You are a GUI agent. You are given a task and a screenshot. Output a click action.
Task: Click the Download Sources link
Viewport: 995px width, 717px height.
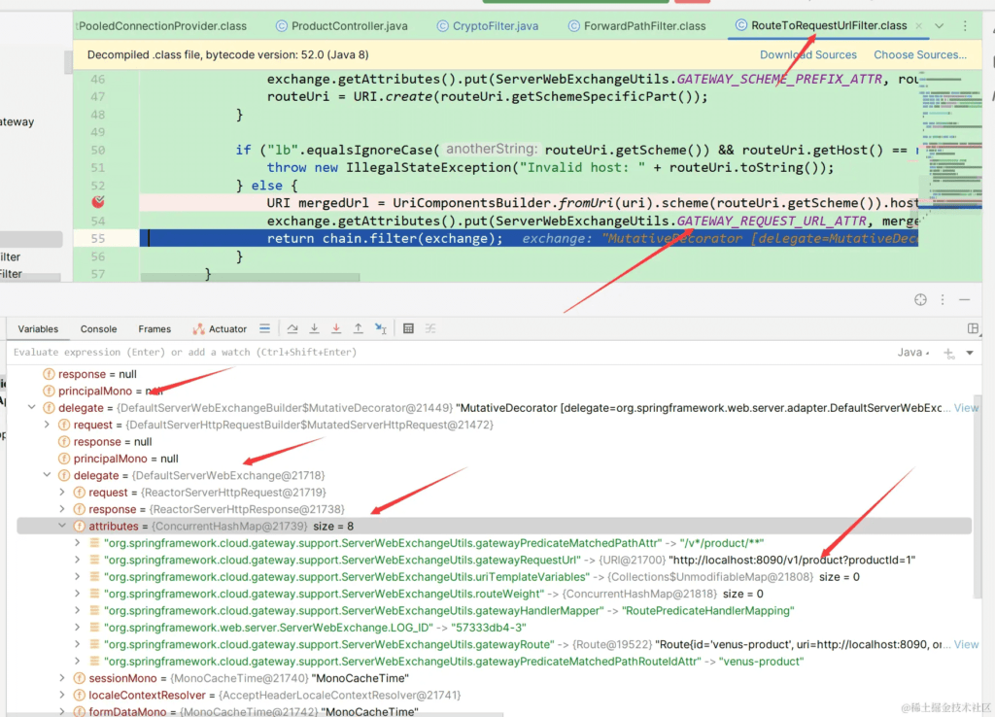(807, 55)
